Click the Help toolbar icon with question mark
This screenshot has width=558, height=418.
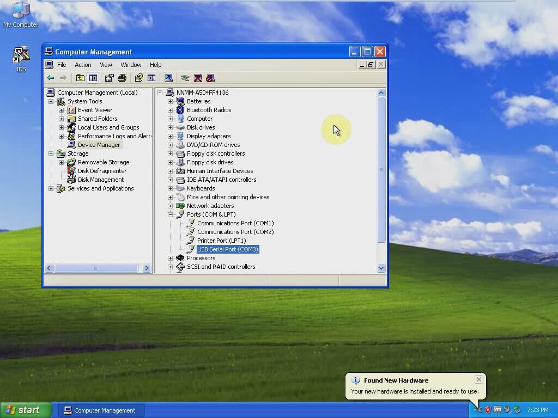[x=138, y=78]
